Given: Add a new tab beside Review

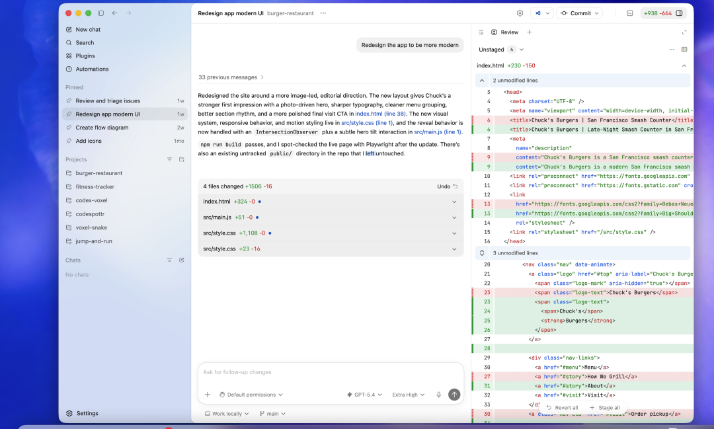Looking at the screenshot, I should 529,32.
